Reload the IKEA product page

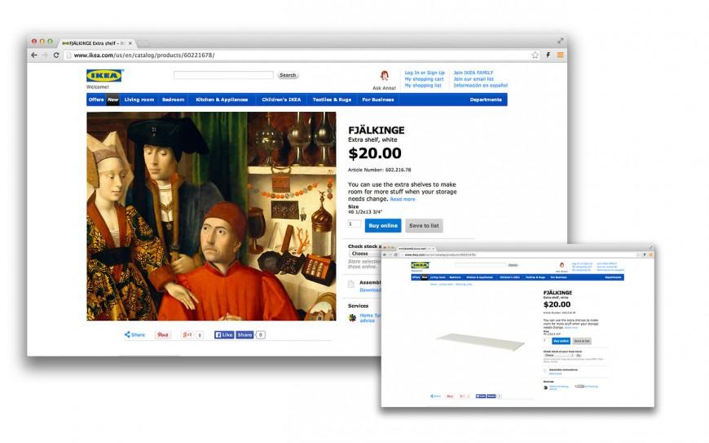[56, 55]
